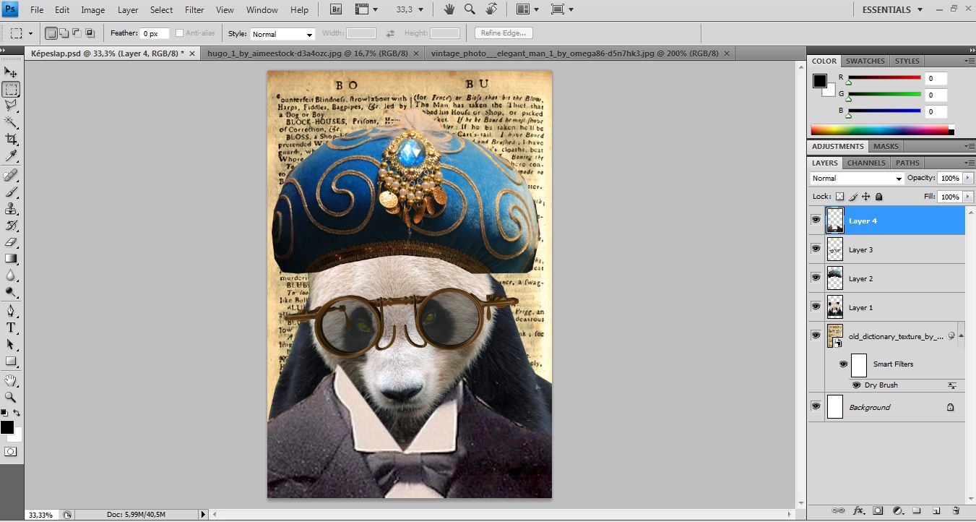Toggle Quick Mask mode
Image resolution: width=976 pixels, height=522 pixels.
pos(11,452)
